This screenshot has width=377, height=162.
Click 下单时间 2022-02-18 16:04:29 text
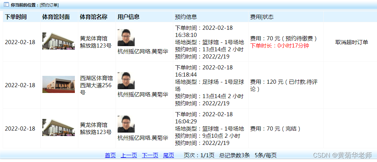(204, 118)
